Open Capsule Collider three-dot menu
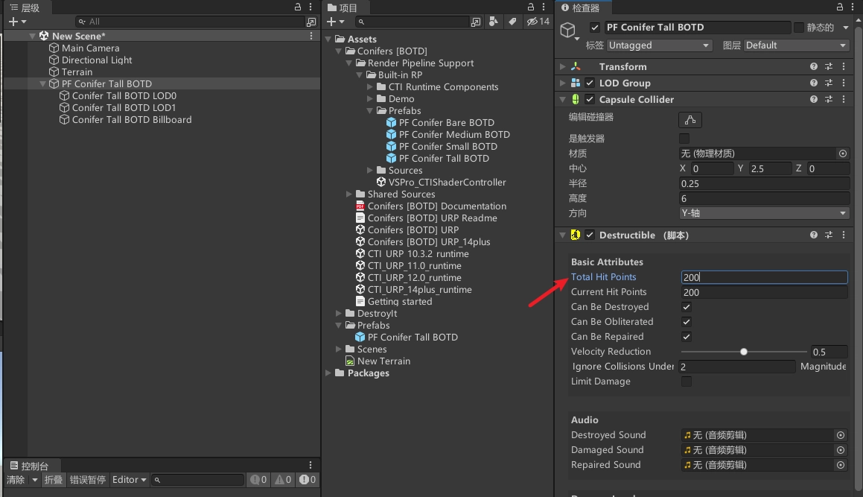The width and height of the screenshot is (863, 497). [x=844, y=99]
